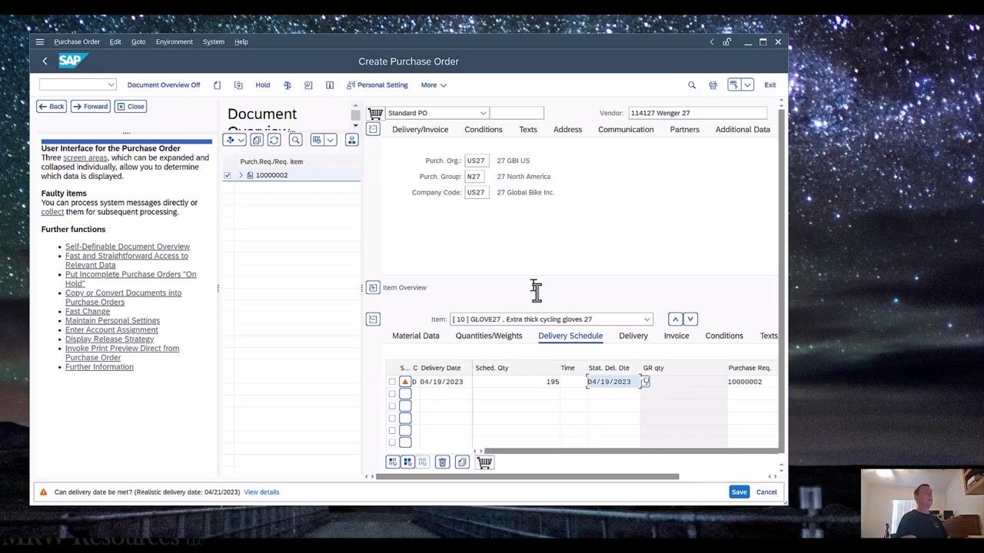Viewport: 984px width, 553px height.
Task: Click the messages icon in toolbar
Action: [308, 85]
